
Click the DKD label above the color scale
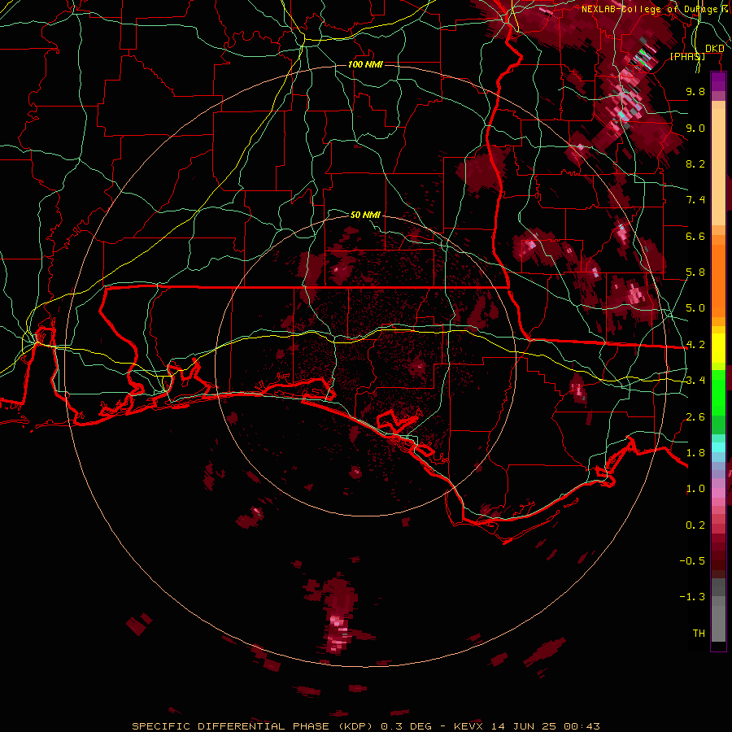click(x=715, y=48)
